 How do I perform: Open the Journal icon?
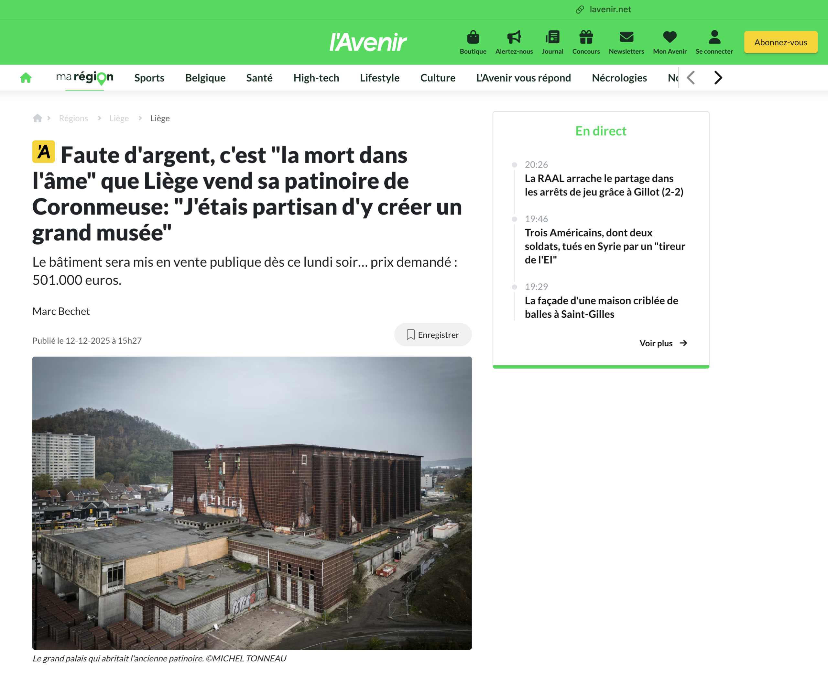[552, 37]
